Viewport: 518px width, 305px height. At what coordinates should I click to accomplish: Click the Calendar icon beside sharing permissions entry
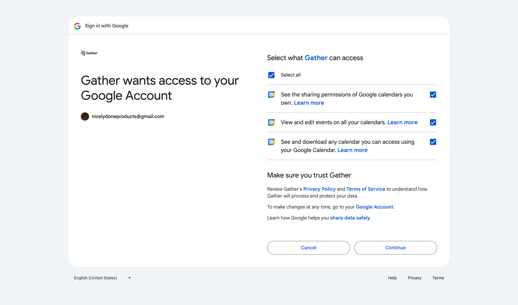(271, 94)
